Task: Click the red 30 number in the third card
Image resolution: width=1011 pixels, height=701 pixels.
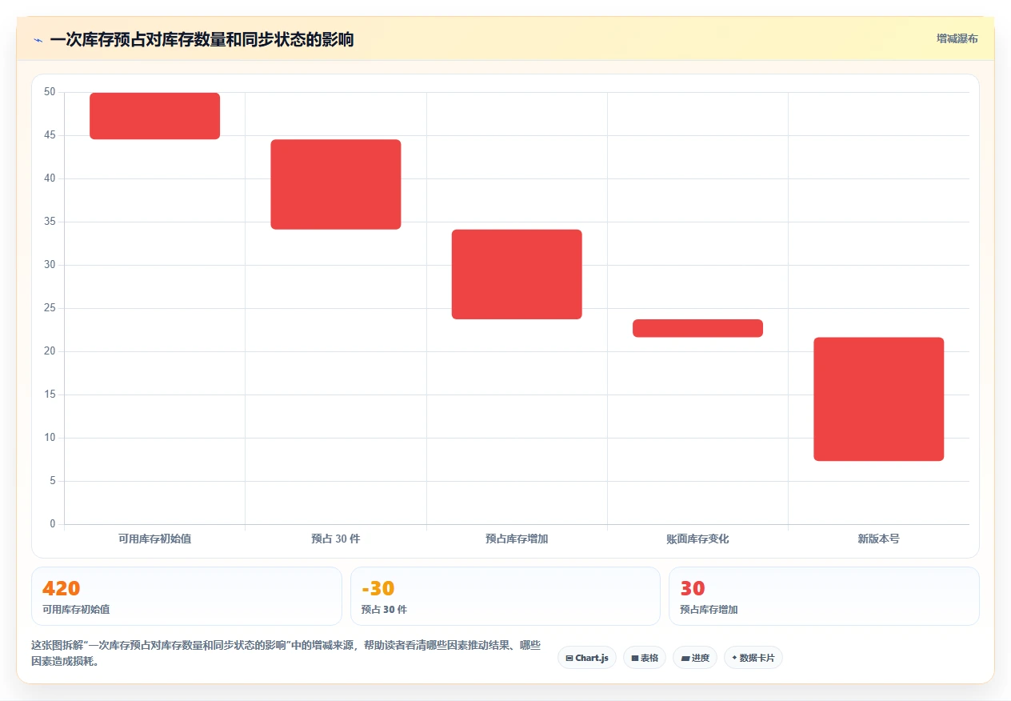Action: (x=693, y=589)
